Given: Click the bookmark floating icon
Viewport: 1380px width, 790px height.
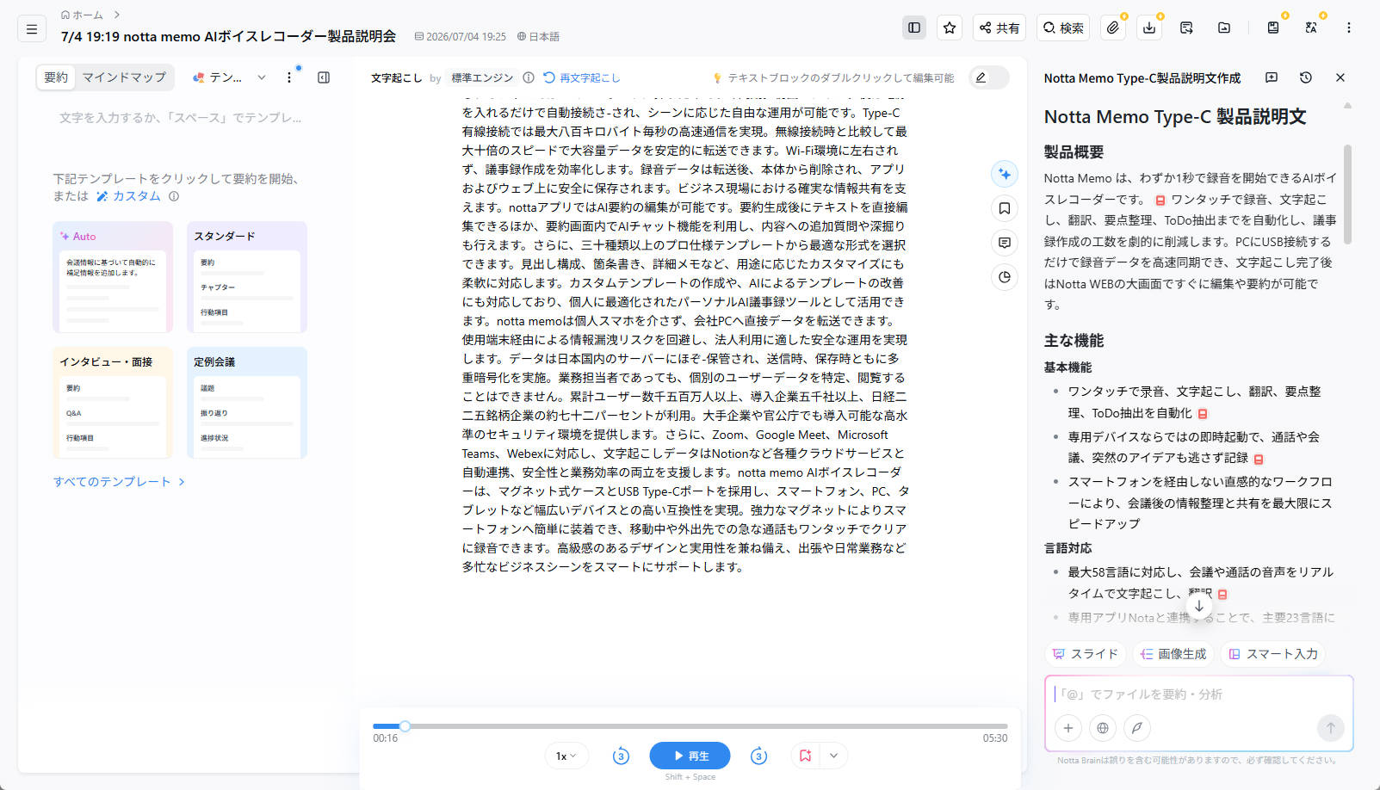Looking at the screenshot, I should click(x=1005, y=208).
